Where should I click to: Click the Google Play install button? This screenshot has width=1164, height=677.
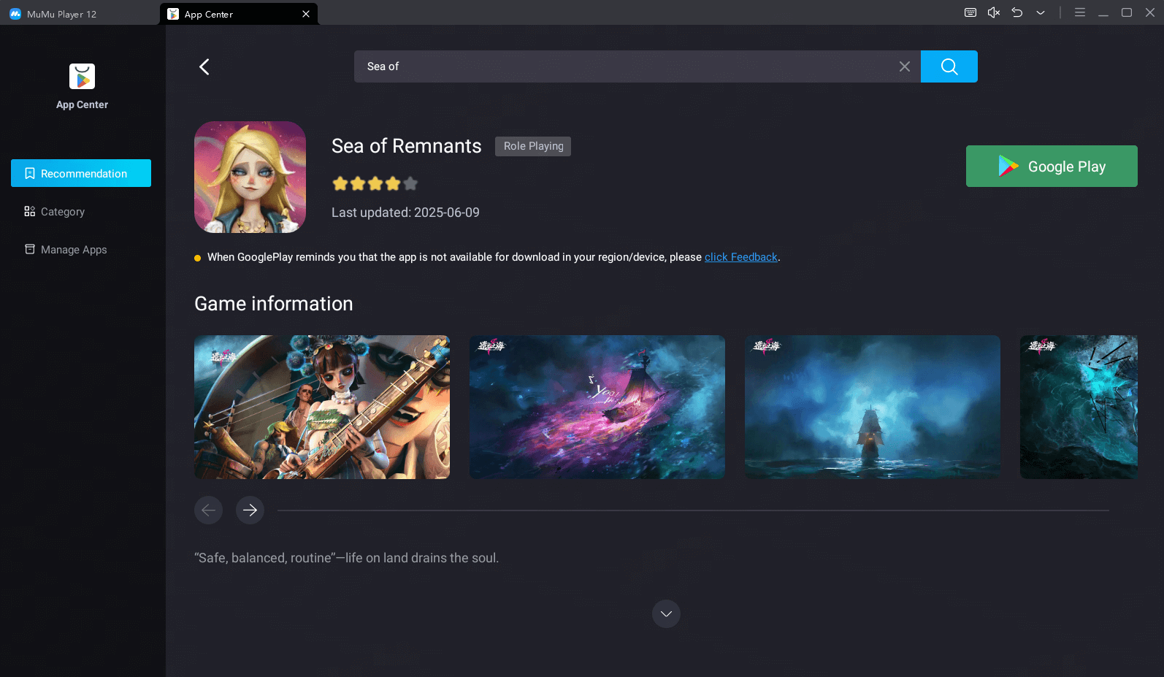(x=1052, y=166)
